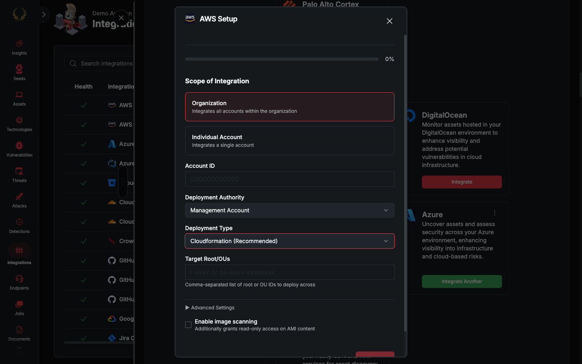Open the Insights sidebar section
The width and height of the screenshot is (582, 364).
(19, 48)
